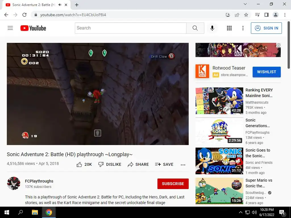The height and width of the screenshot is (218, 291).
Task: Open the Klei ad logo
Action: tap(202, 71)
